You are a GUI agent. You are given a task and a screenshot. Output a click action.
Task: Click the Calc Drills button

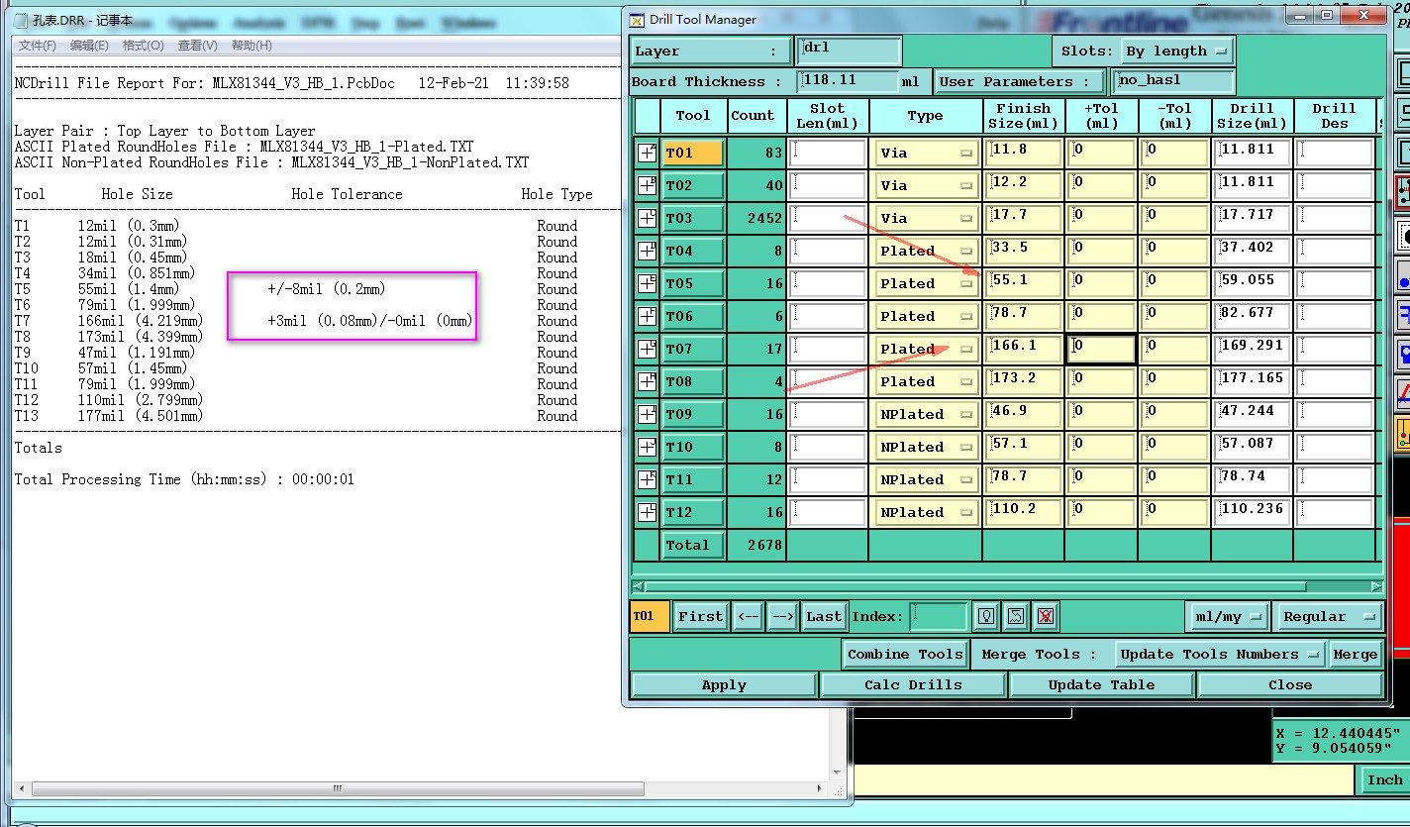coord(913,685)
